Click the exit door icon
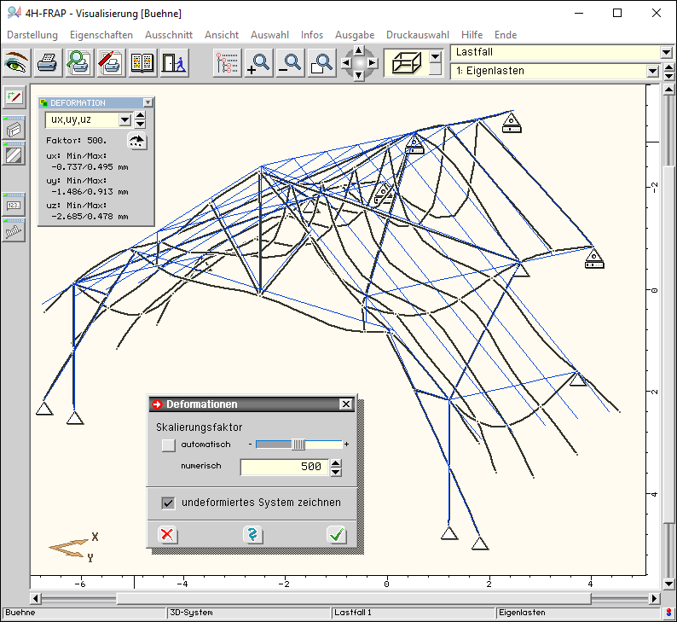The width and height of the screenshot is (677, 622). [x=172, y=63]
